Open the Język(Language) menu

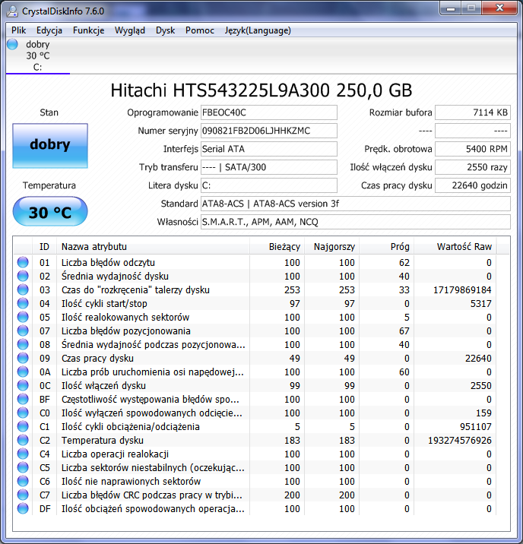pyautogui.click(x=258, y=30)
